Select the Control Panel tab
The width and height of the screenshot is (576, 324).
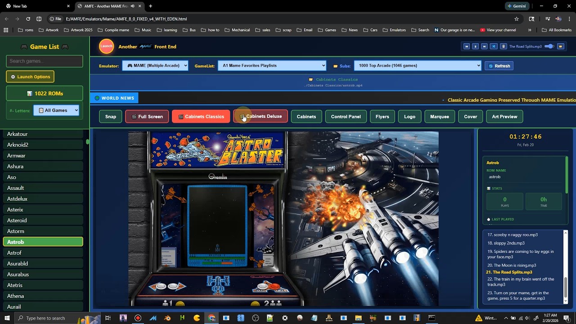tap(346, 117)
